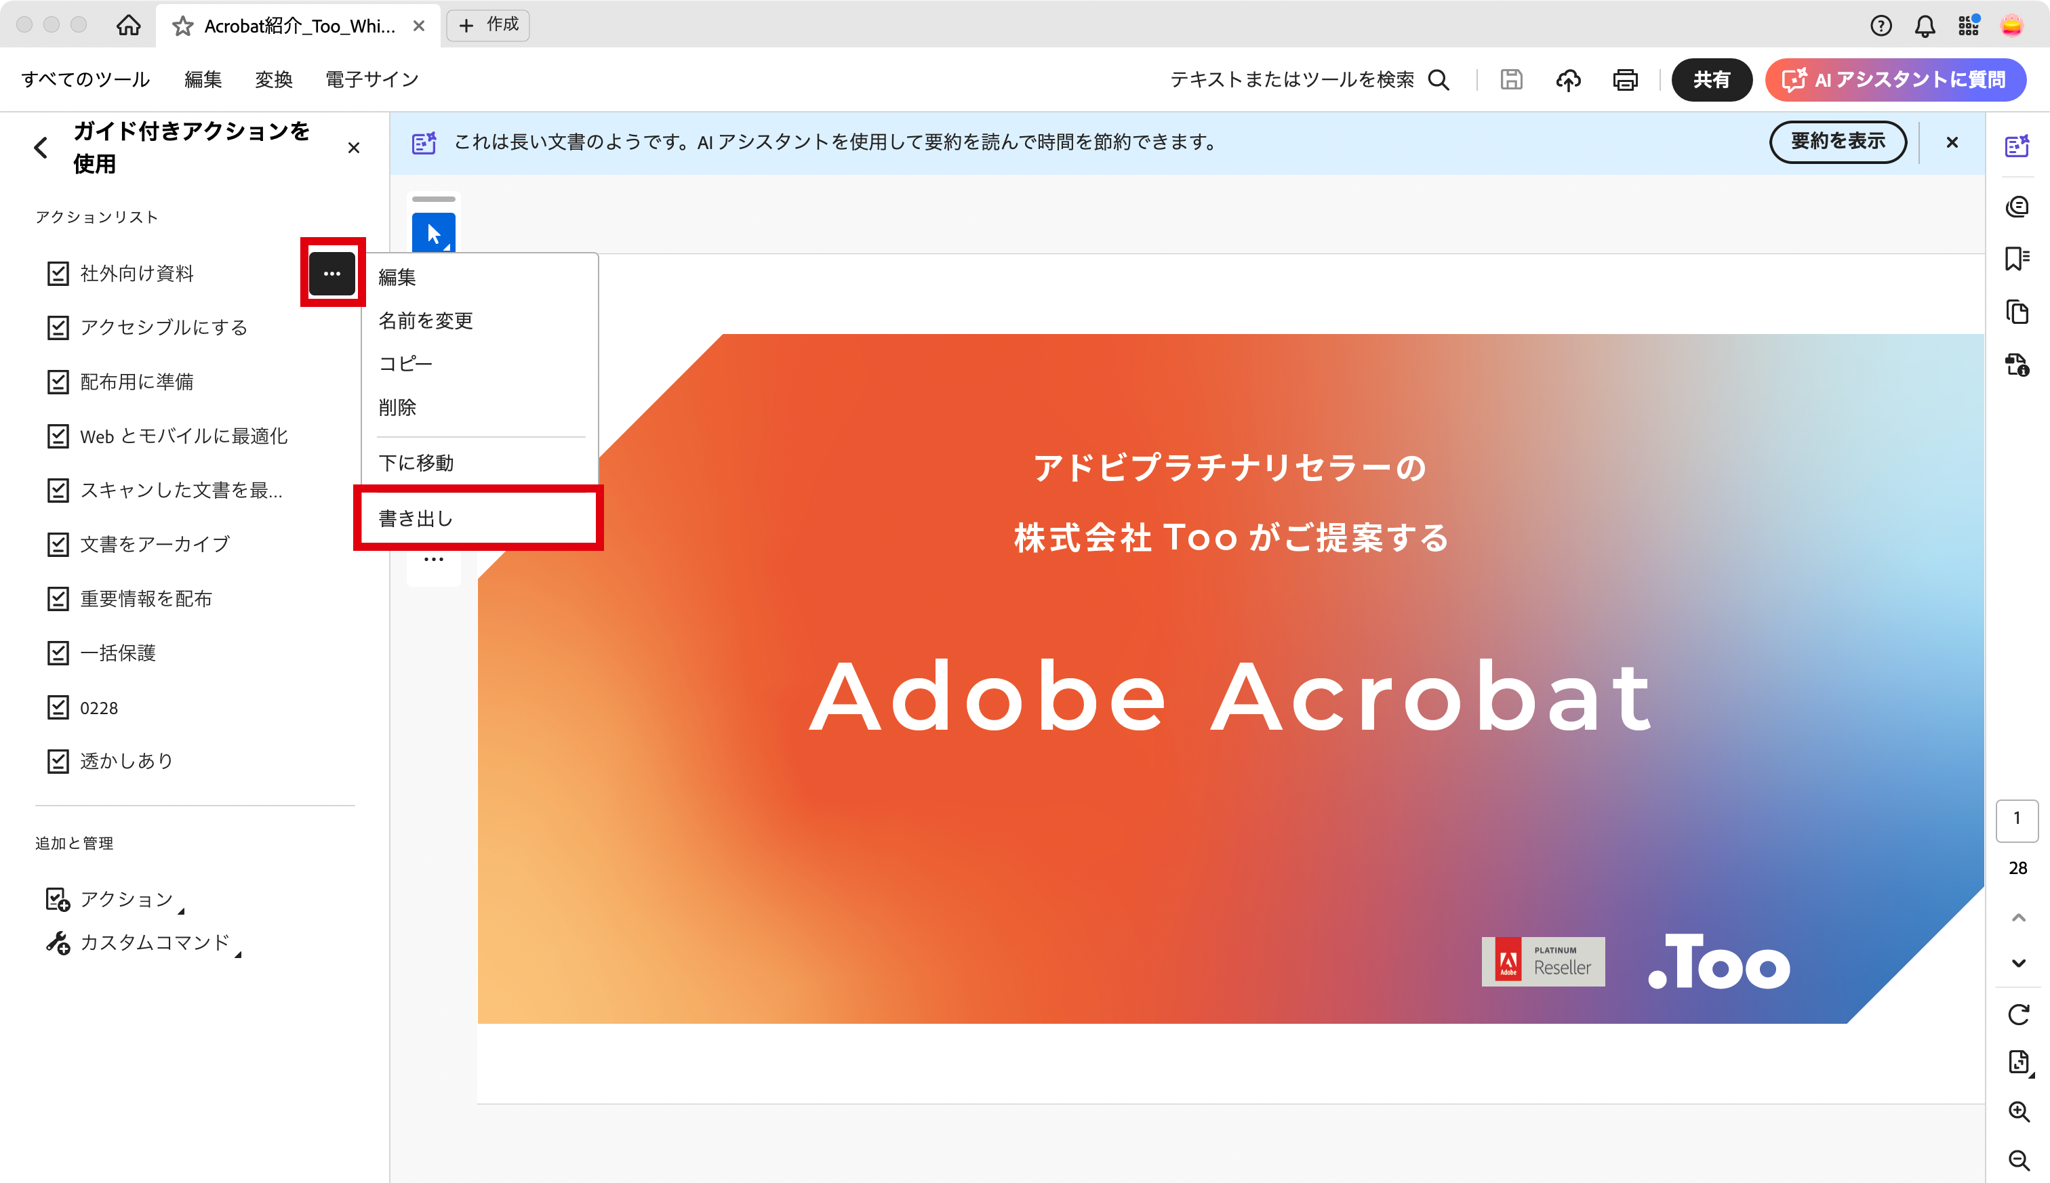Image resolution: width=2050 pixels, height=1183 pixels.
Task: Select the 透かしあり action item
Action: click(x=127, y=762)
